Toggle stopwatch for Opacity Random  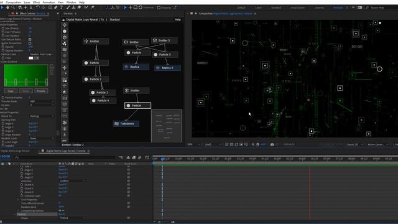[3, 50]
